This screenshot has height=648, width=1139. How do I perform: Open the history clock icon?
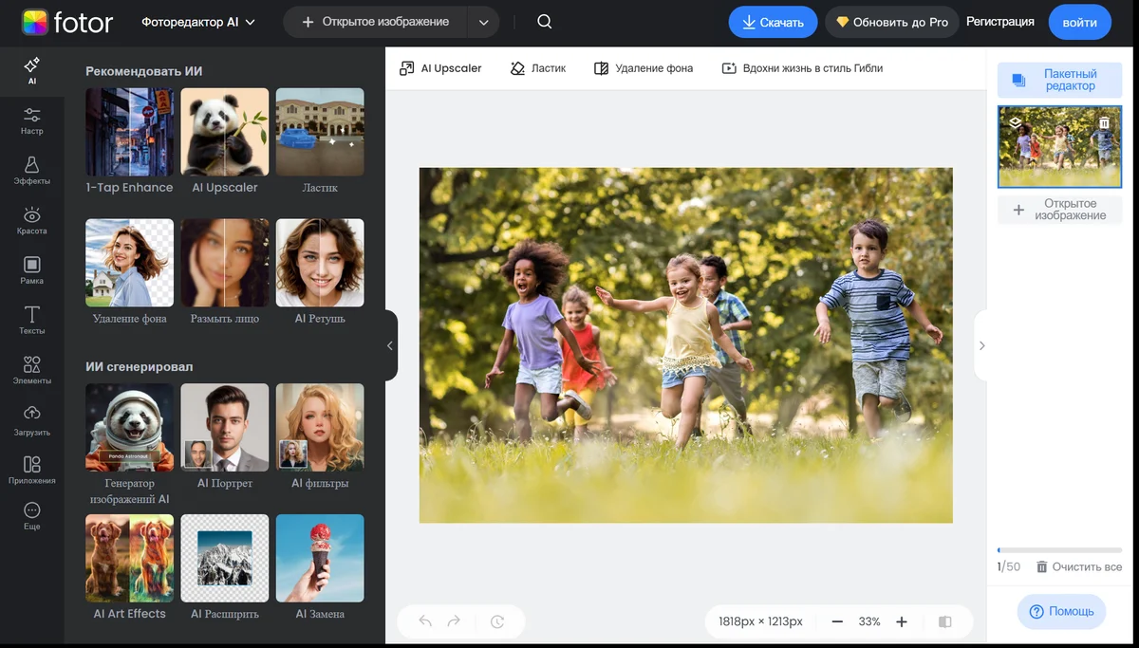point(497,621)
